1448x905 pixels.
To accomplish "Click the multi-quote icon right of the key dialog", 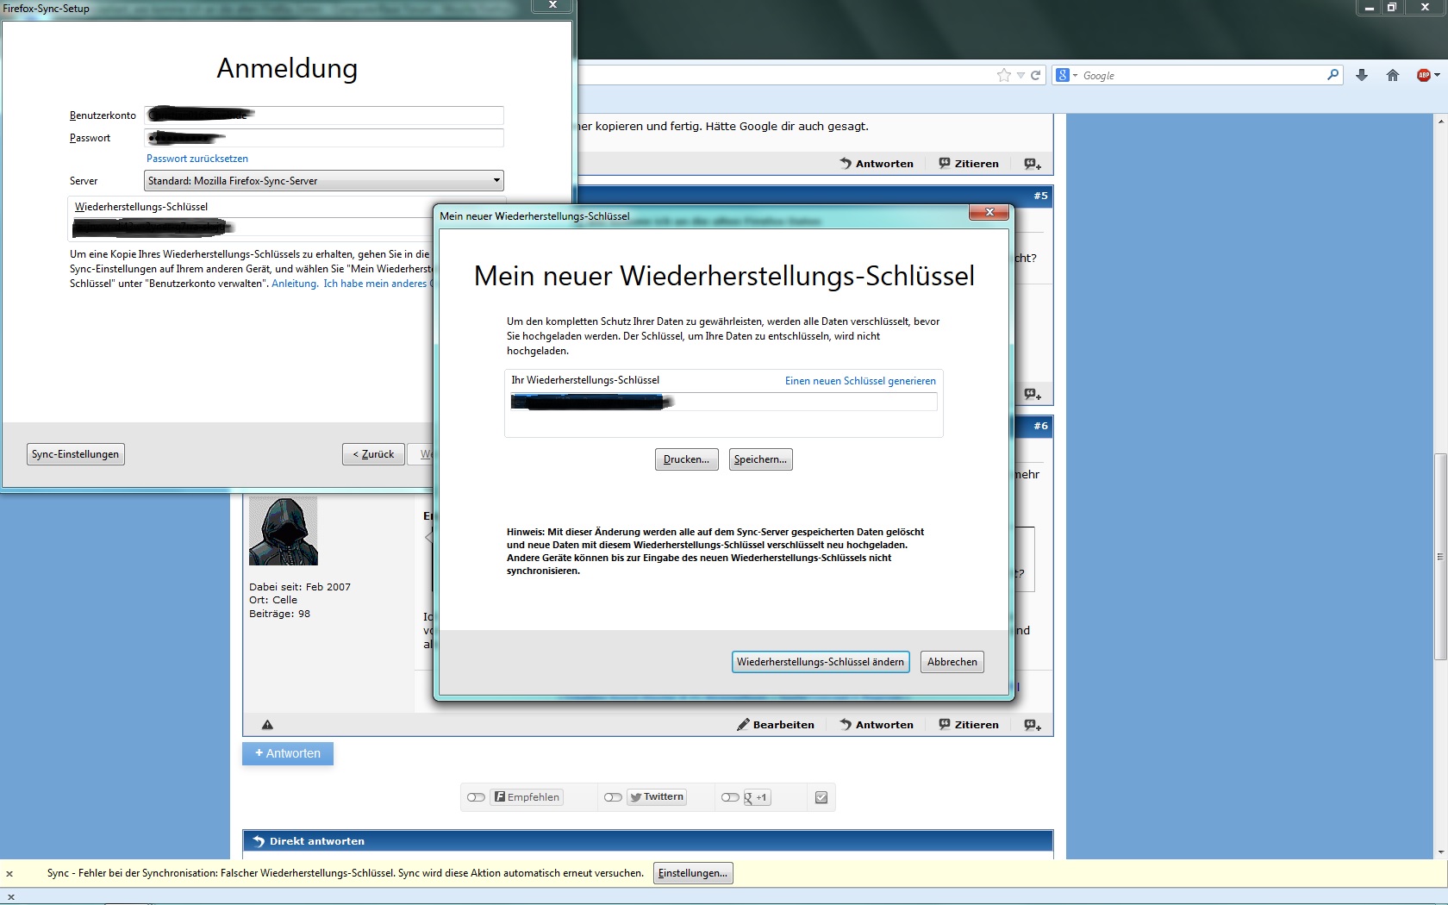I will coord(1033,395).
